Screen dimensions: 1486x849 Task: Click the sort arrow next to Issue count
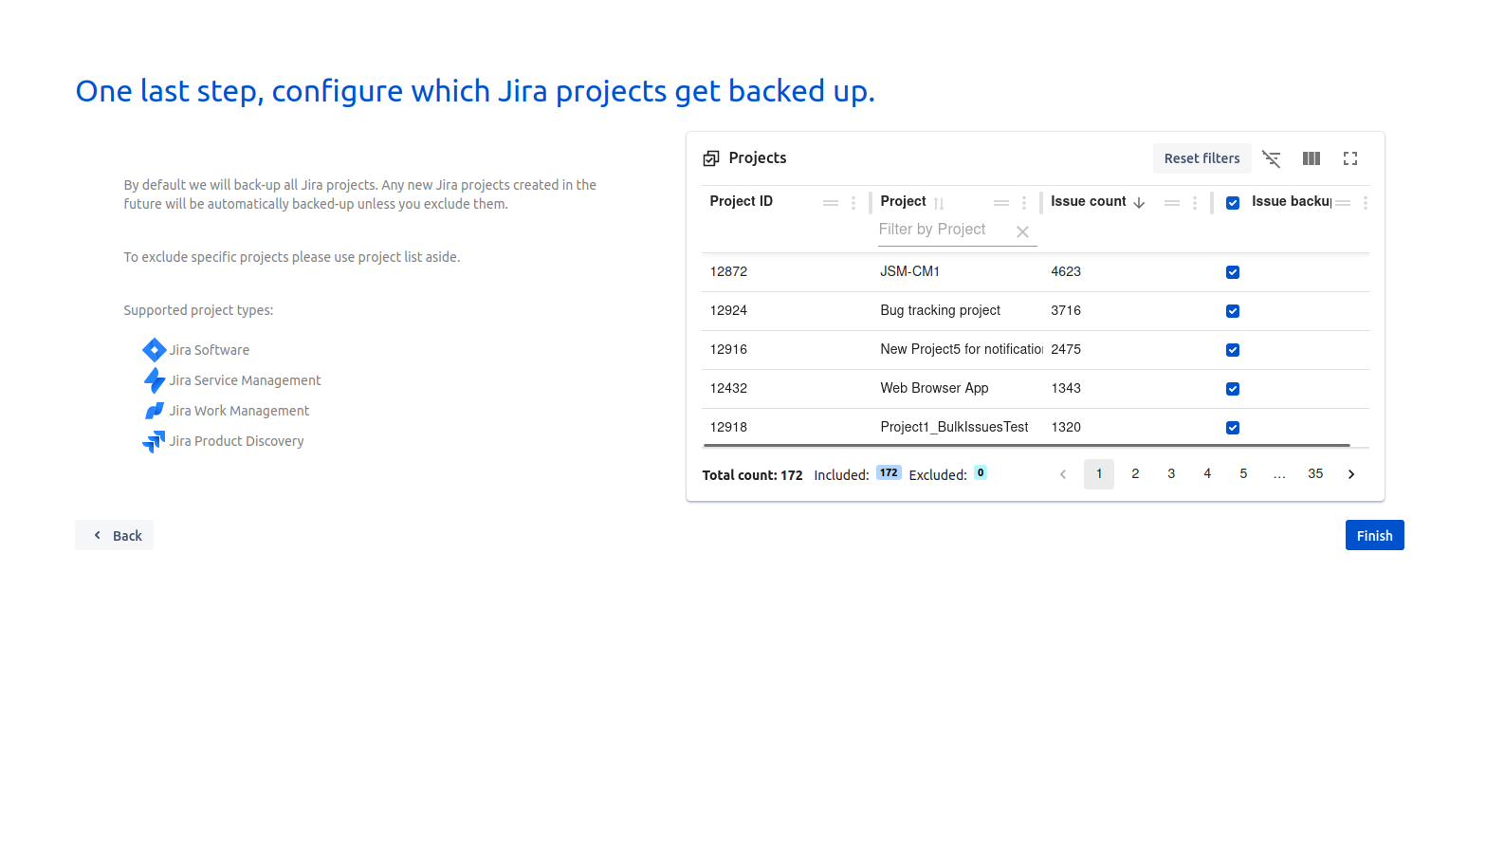(1140, 202)
